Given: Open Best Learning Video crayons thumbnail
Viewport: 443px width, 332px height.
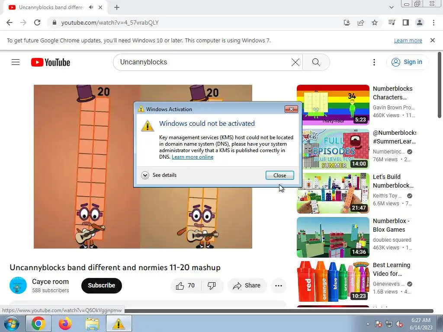Looking at the screenshot, I should (x=333, y=281).
